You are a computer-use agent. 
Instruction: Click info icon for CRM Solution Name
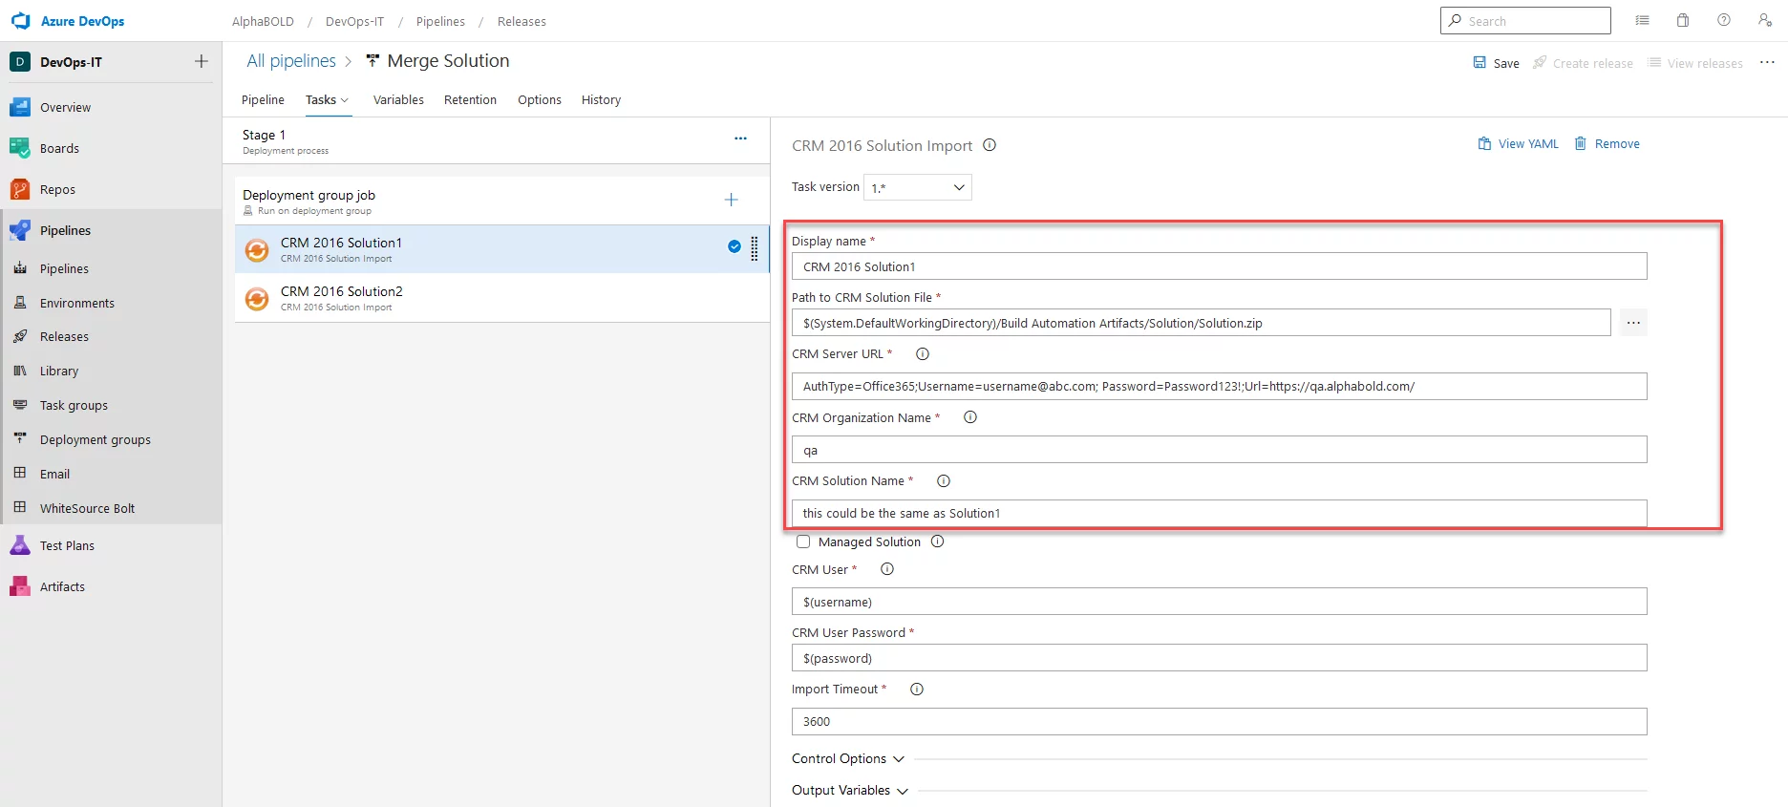click(944, 481)
